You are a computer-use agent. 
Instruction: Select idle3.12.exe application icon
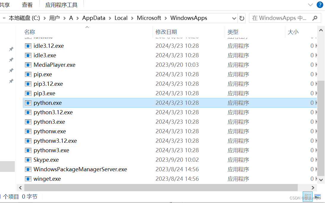28,46
